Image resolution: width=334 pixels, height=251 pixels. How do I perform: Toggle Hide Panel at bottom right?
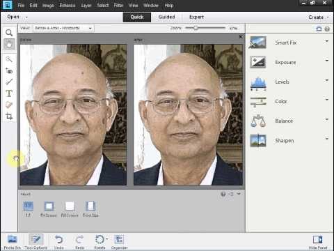point(318,242)
